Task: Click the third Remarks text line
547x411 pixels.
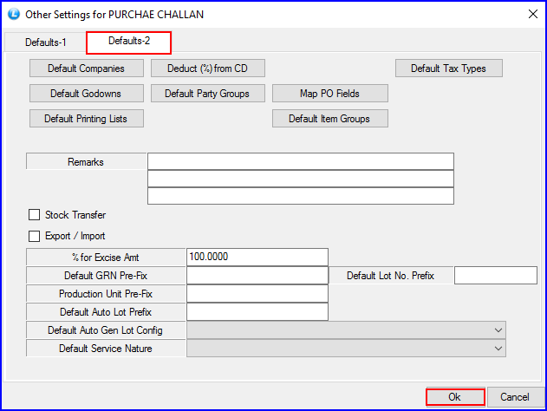Action: point(301,196)
